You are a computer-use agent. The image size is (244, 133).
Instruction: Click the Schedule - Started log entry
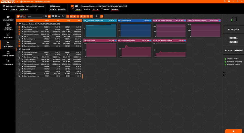233,59
